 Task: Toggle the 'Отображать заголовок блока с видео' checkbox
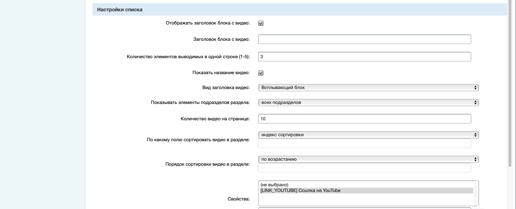point(261,23)
